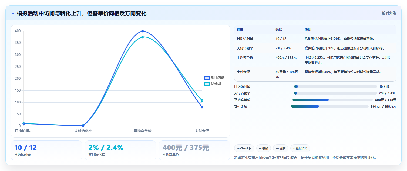Screen dimensions: 407x171
Task: Click the 日均访问量 progress bar
Action: point(335,86)
